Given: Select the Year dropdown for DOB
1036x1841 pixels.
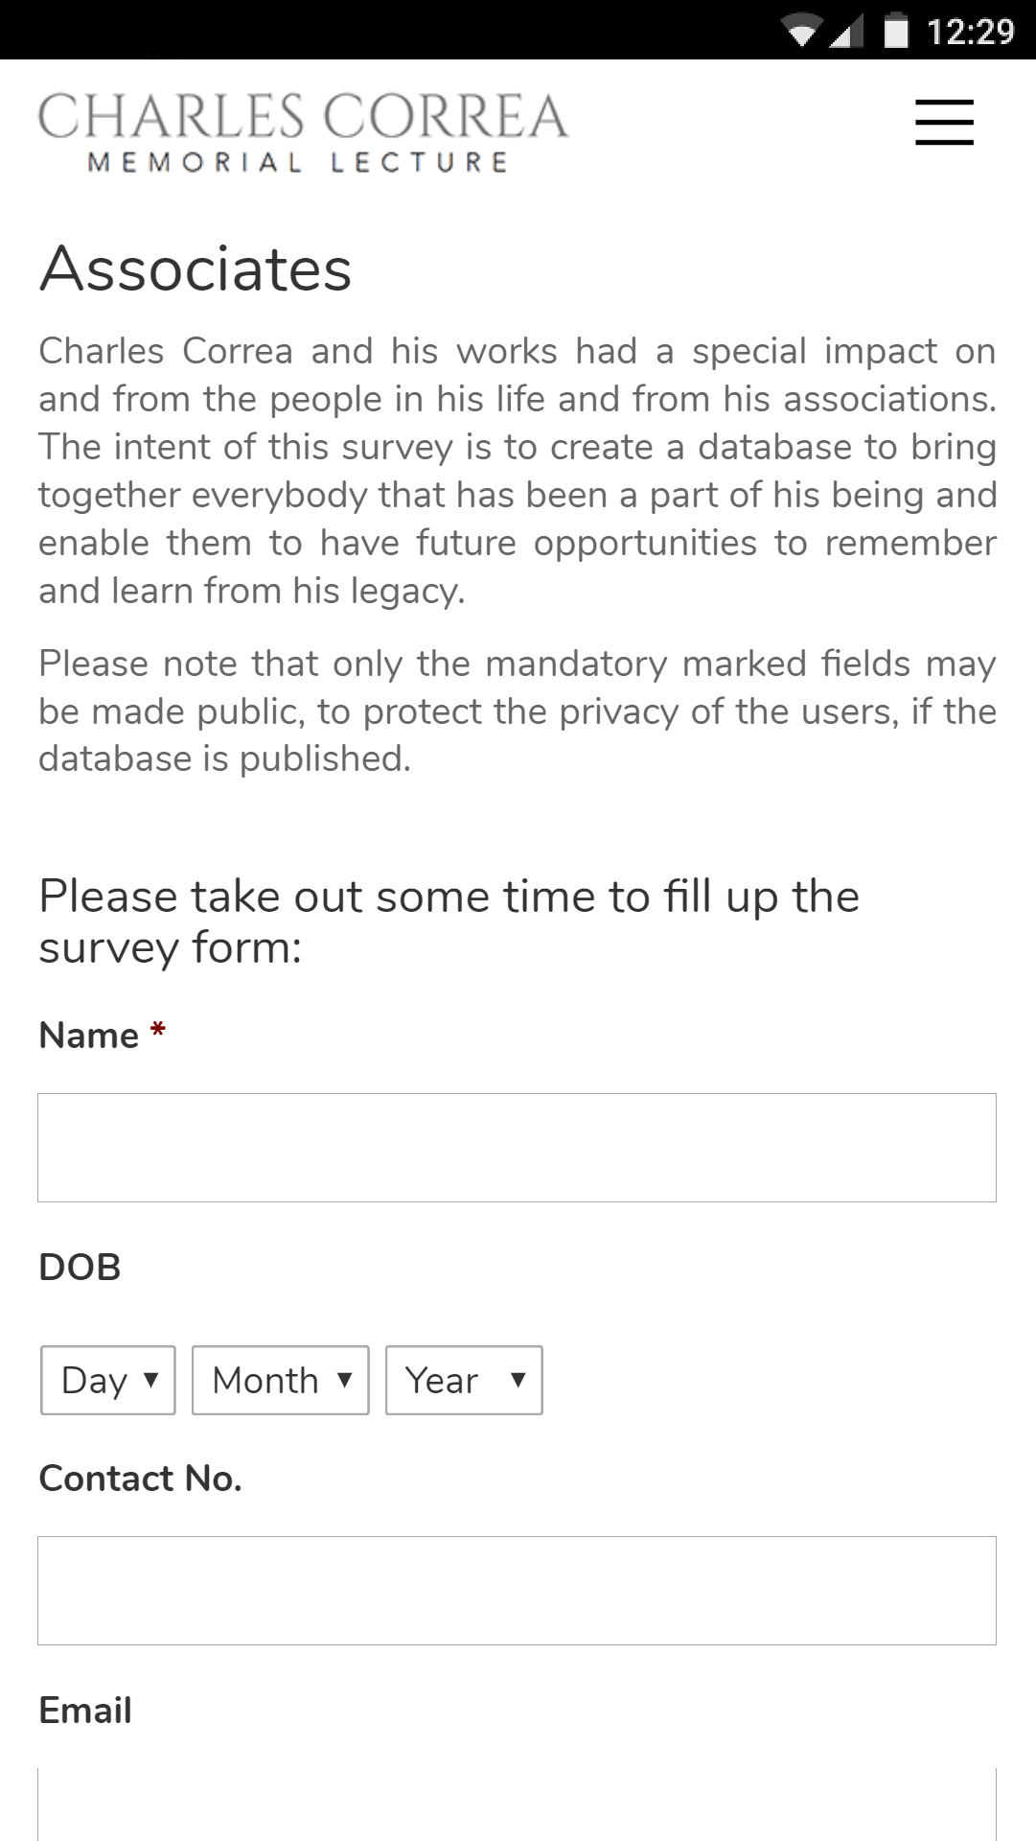Looking at the screenshot, I should pos(464,1380).
